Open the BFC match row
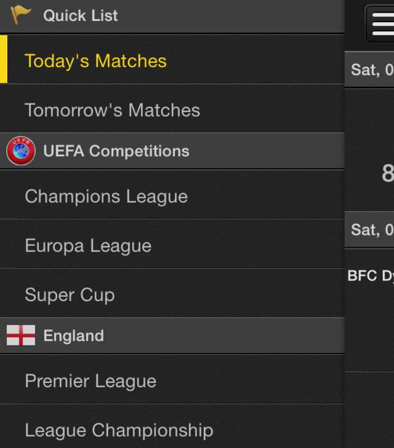Image resolution: width=394 pixels, height=448 pixels. [369, 310]
